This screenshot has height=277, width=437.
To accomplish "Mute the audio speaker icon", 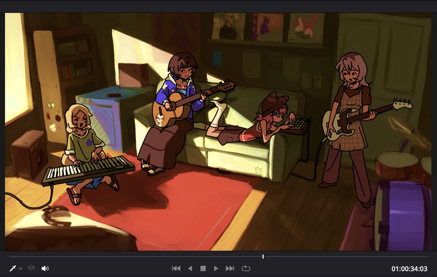I will pos(45,269).
